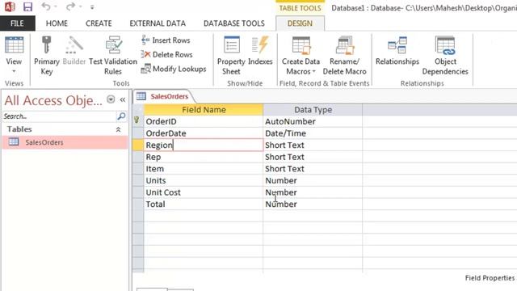Open the Indexes window

tap(260, 51)
